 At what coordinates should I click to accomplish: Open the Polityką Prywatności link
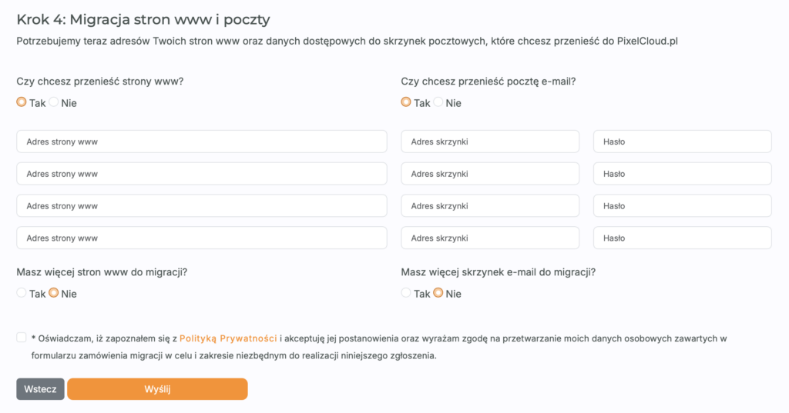[228, 338]
